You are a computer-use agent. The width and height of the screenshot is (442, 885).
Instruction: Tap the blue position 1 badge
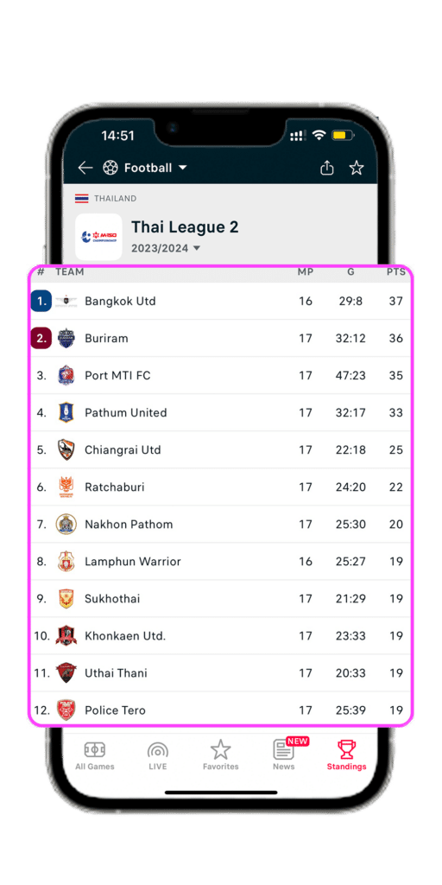click(x=41, y=301)
